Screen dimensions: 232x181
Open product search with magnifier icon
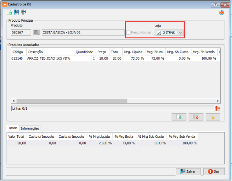click(36, 32)
